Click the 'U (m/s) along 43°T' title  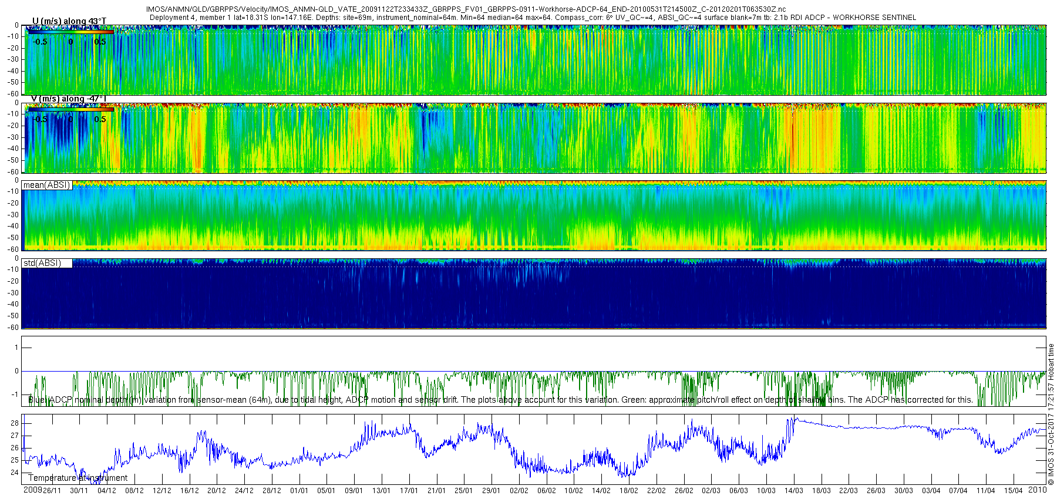tap(69, 21)
